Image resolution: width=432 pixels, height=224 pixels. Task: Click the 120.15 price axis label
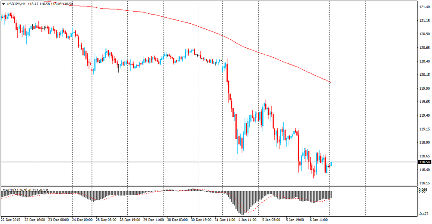pos(425,75)
